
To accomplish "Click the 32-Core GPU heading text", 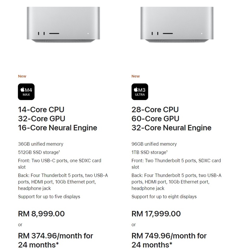I will 42,119.
